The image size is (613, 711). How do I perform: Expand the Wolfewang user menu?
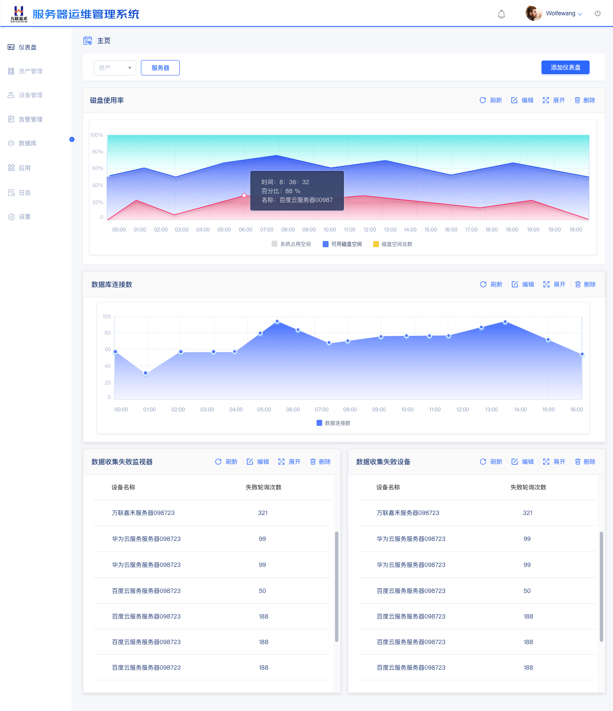pos(564,14)
